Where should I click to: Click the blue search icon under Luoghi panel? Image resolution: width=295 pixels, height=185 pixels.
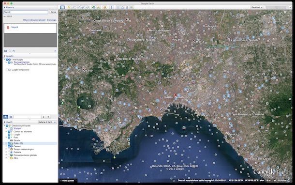point(6,117)
